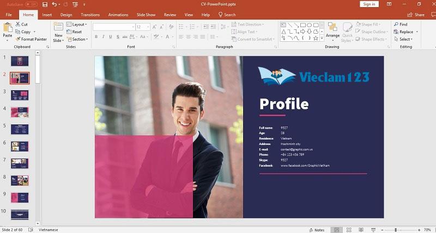
Task: Open the Section dropdown
Action: pos(77,39)
